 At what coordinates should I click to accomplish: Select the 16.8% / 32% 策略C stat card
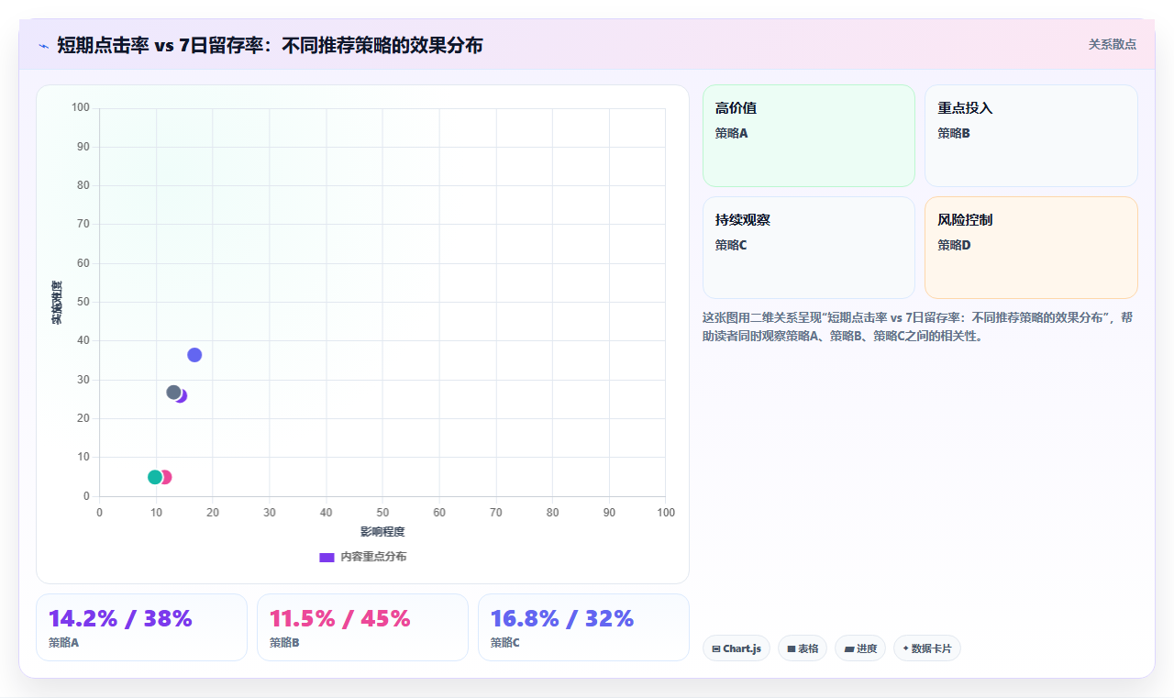[583, 627]
